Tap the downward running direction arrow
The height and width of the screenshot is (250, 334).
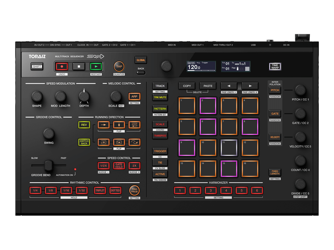(119, 124)
